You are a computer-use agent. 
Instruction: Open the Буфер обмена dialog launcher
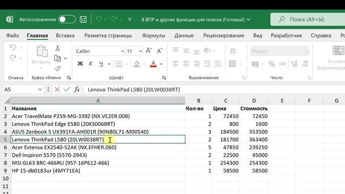69,78
